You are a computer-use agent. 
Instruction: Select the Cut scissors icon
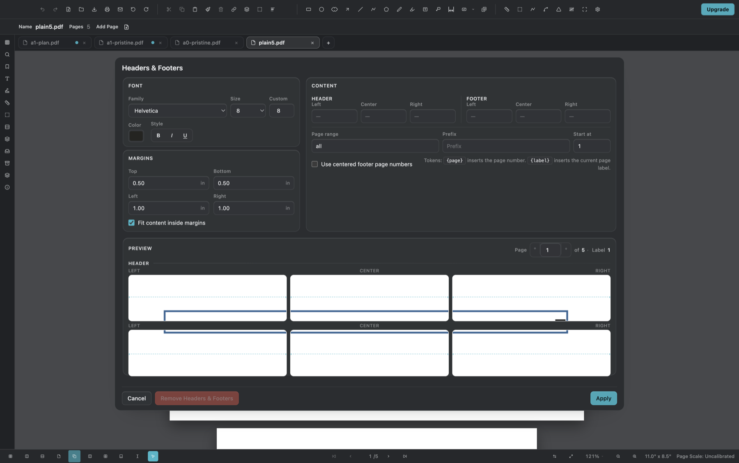click(169, 9)
